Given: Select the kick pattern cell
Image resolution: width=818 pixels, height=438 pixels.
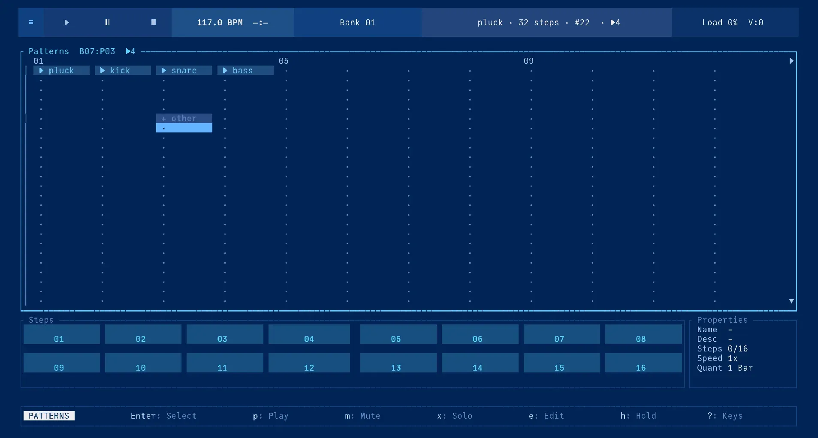Looking at the screenshot, I should coord(123,70).
